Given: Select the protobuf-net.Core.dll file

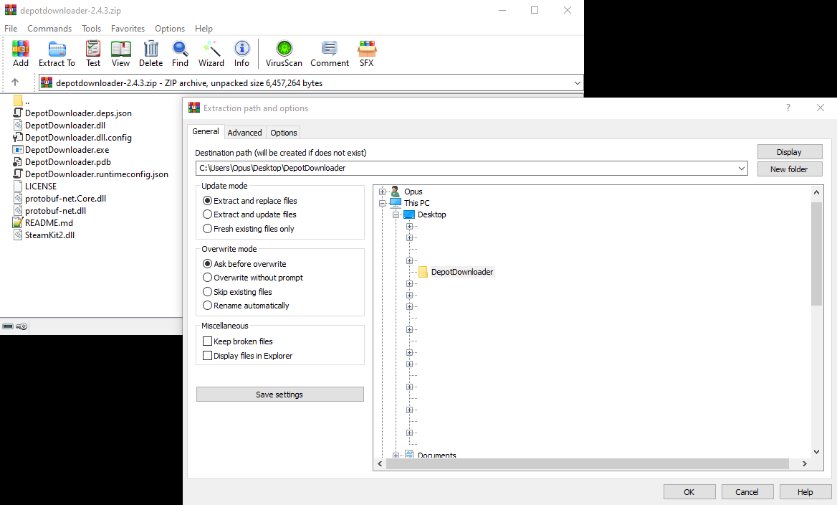Looking at the screenshot, I should click(66, 199).
